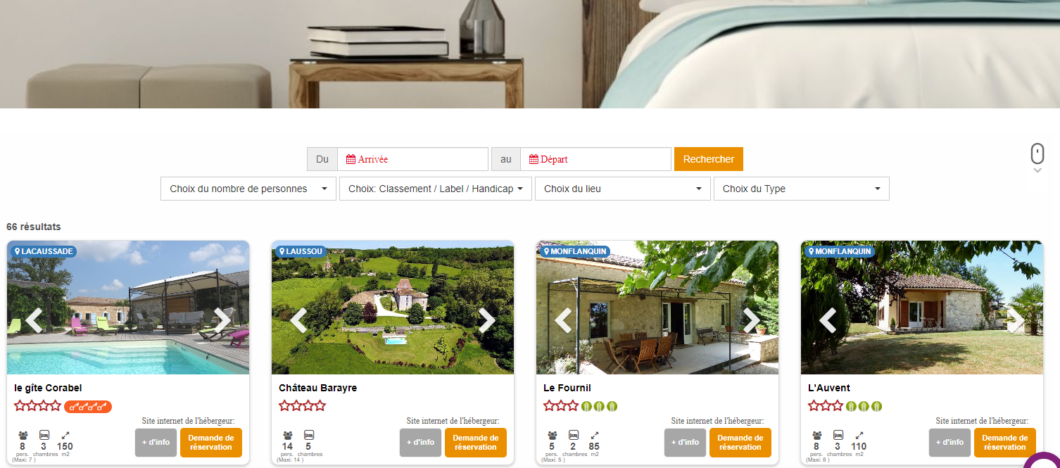Select the Départ date field
Image resolution: width=1060 pixels, height=468 pixels.
point(595,159)
